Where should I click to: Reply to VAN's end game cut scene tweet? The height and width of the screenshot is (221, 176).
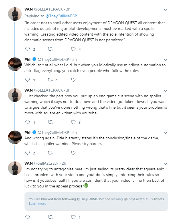click(27, 122)
